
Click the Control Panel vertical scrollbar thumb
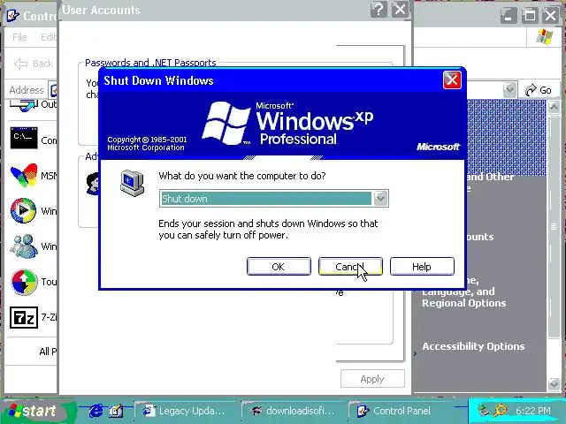coord(554,226)
